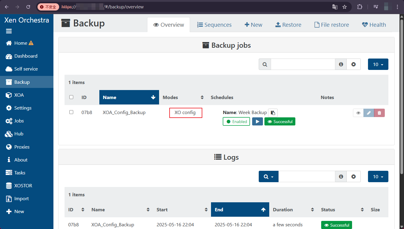Go back in browser history
The height and width of the screenshot is (229, 404).
(7, 7)
